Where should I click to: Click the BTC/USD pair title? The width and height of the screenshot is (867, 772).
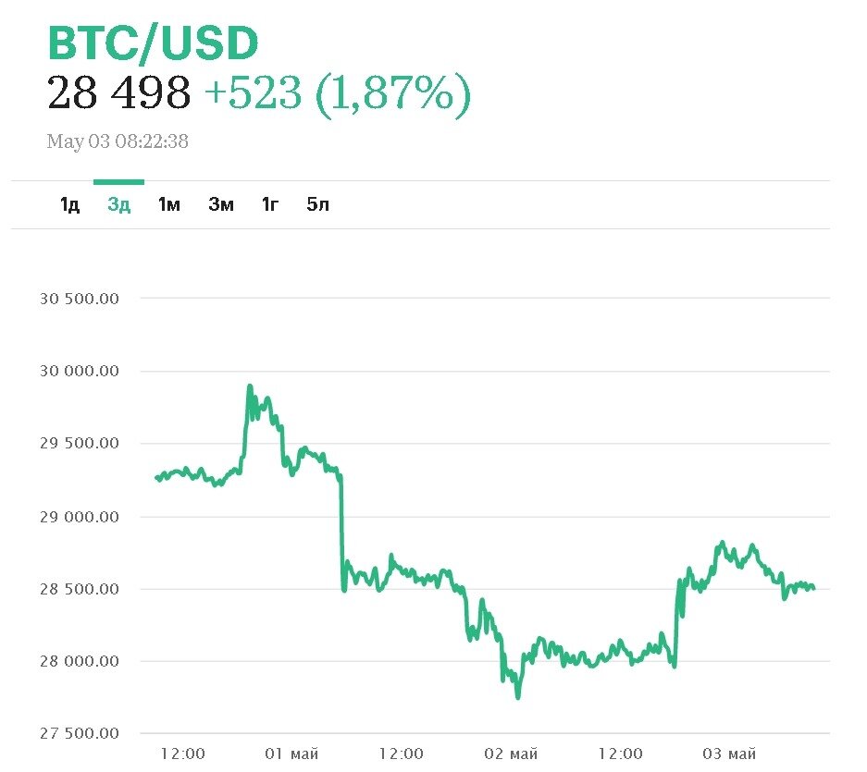click(153, 43)
